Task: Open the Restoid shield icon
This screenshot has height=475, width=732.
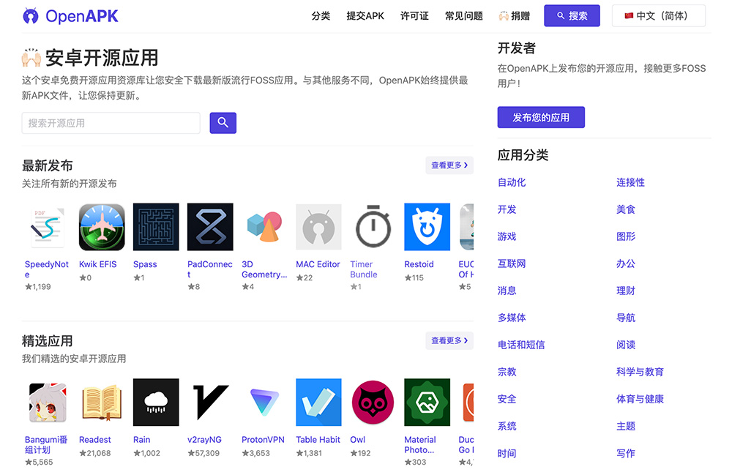Action: tap(427, 227)
